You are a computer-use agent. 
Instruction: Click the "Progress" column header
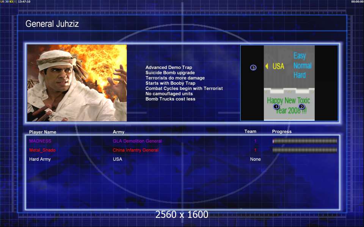pyautogui.click(x=282, y=132)
